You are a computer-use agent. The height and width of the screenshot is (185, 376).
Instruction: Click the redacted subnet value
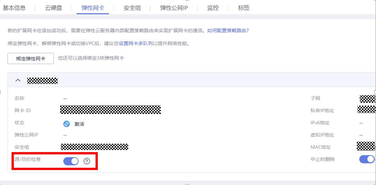click(368, 99)
